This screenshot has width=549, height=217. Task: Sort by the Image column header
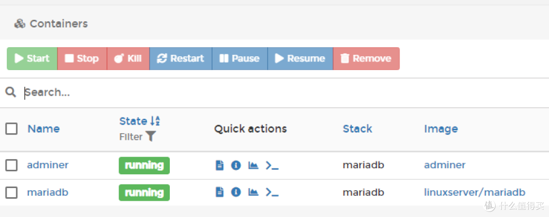pyautogui.click(x=441, y=129)
